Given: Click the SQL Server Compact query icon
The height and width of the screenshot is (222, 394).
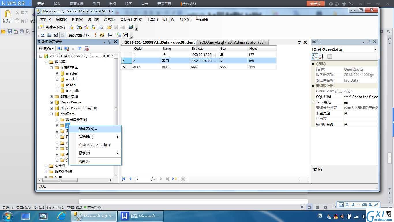Looking at the screenshot, I should pyautogui.click(x=101, y=27).
